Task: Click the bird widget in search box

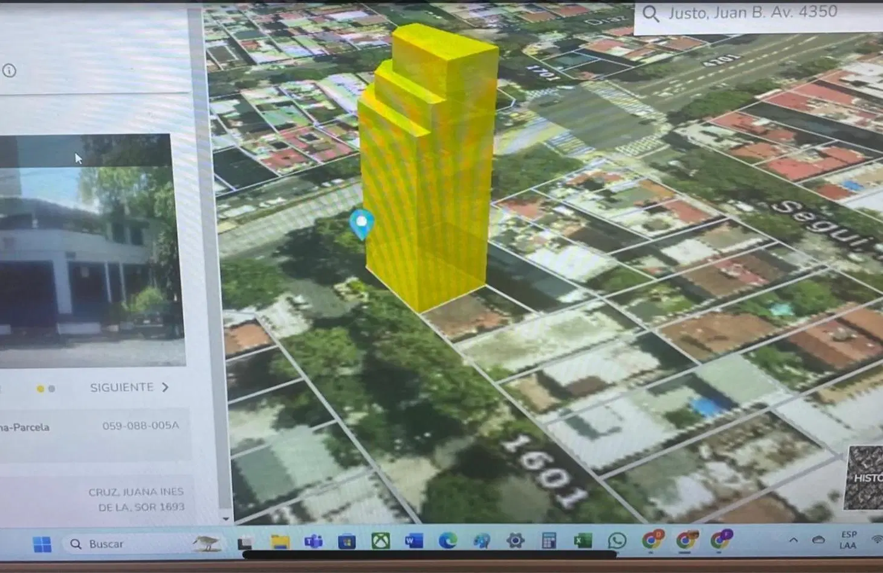Action: (x=206, y=543)
